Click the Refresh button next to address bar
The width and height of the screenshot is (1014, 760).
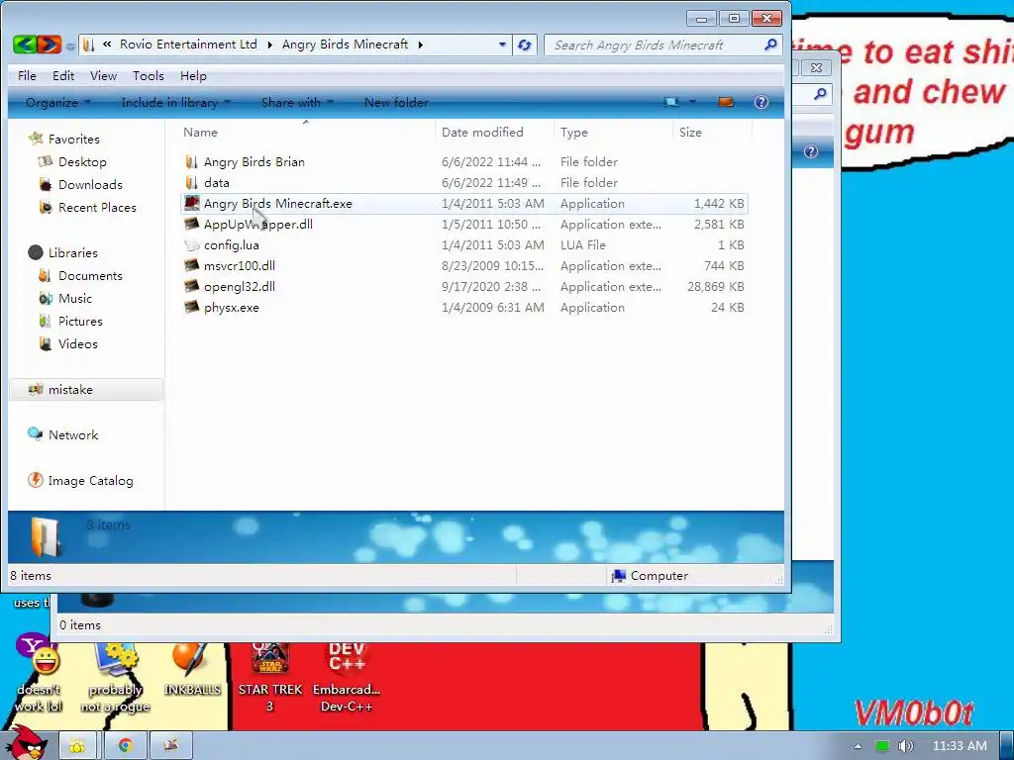click(525, 45)
